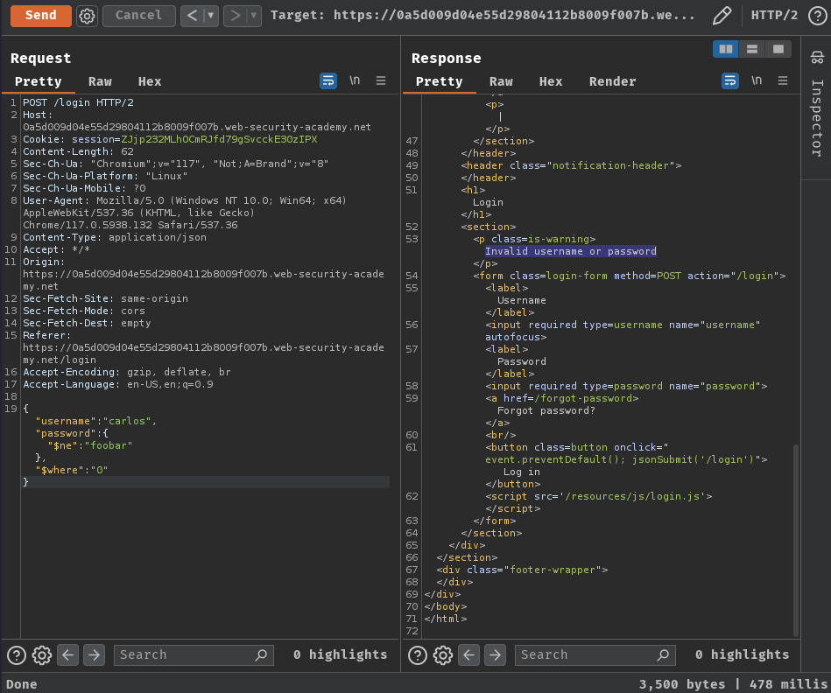
Task: Open Response search settings gear
Action: tap(443, 655)
